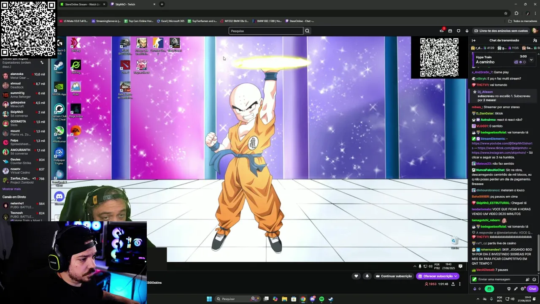This screenshot has height=304, width=540.
Task: Sort the followed channels list icon
Action: click(42, 62)
